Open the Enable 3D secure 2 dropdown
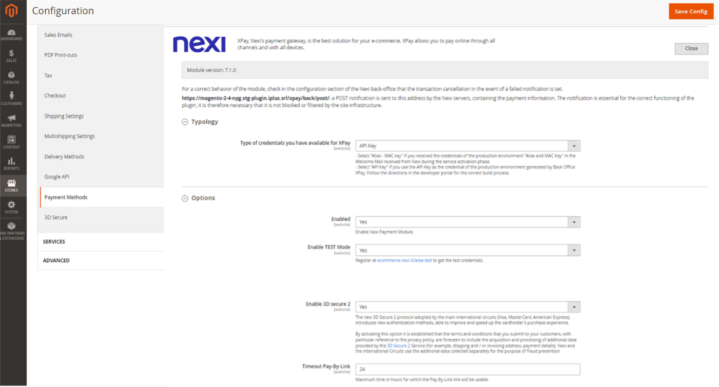This screenshot has width=719, height=387. (468, 307)
